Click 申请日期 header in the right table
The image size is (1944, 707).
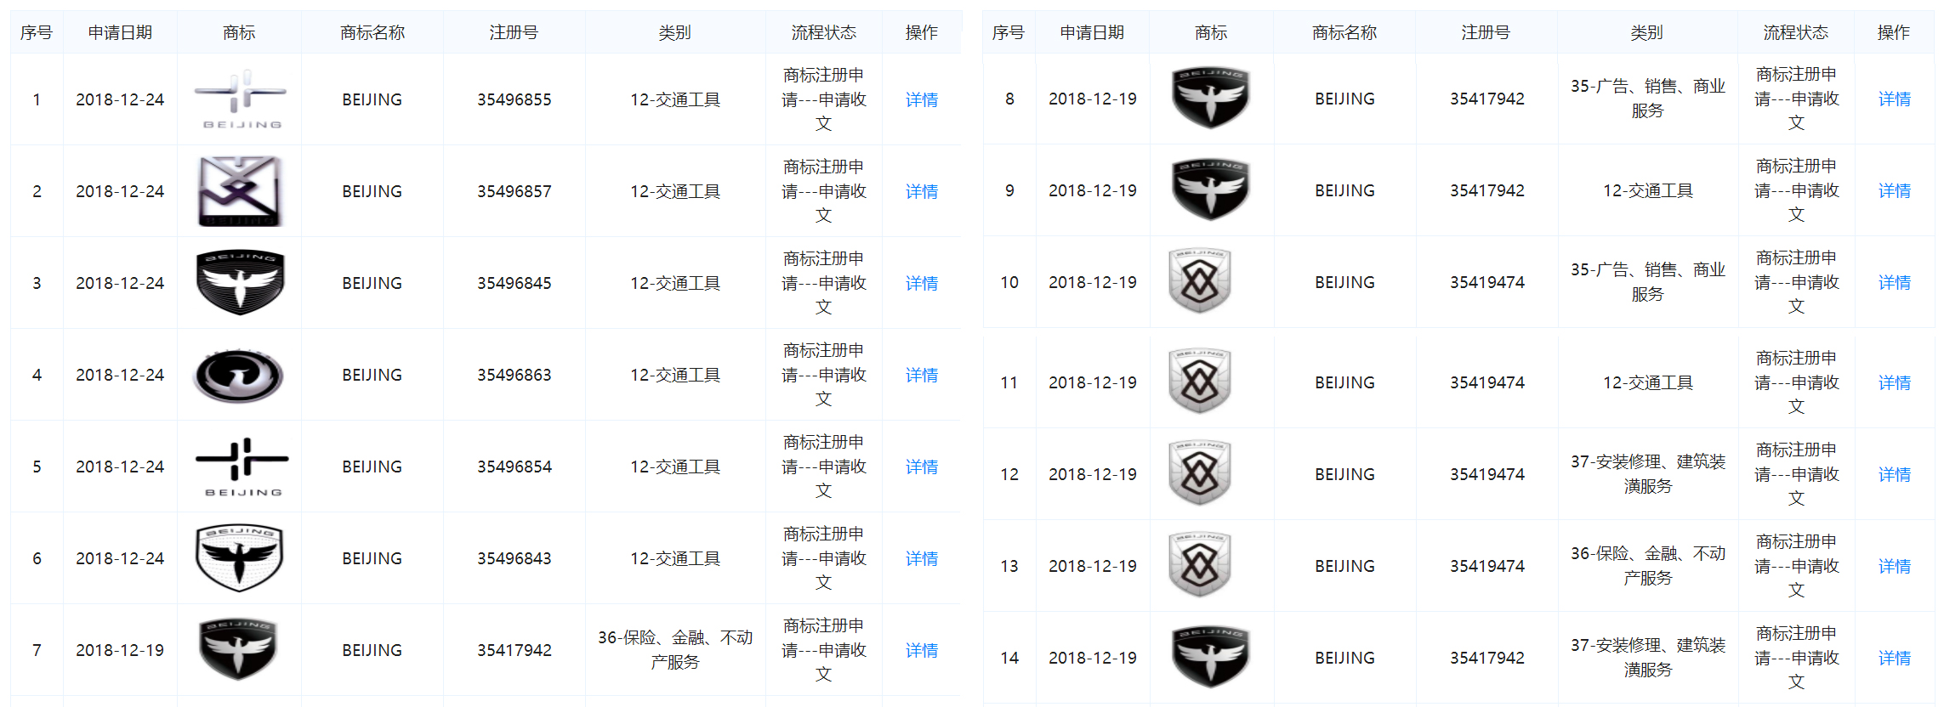(1092, 32)
